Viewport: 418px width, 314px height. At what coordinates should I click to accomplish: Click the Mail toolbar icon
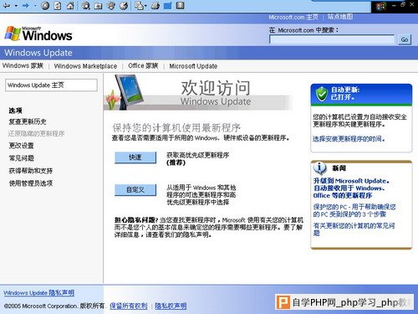point(139,6)
